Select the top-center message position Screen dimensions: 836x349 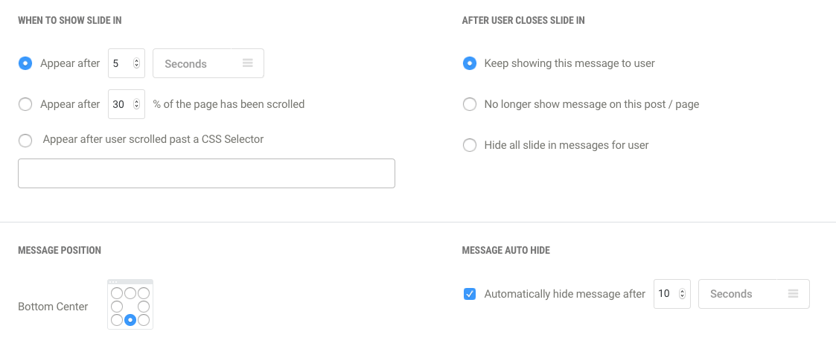pyautogui.click(x=130, y=293)
